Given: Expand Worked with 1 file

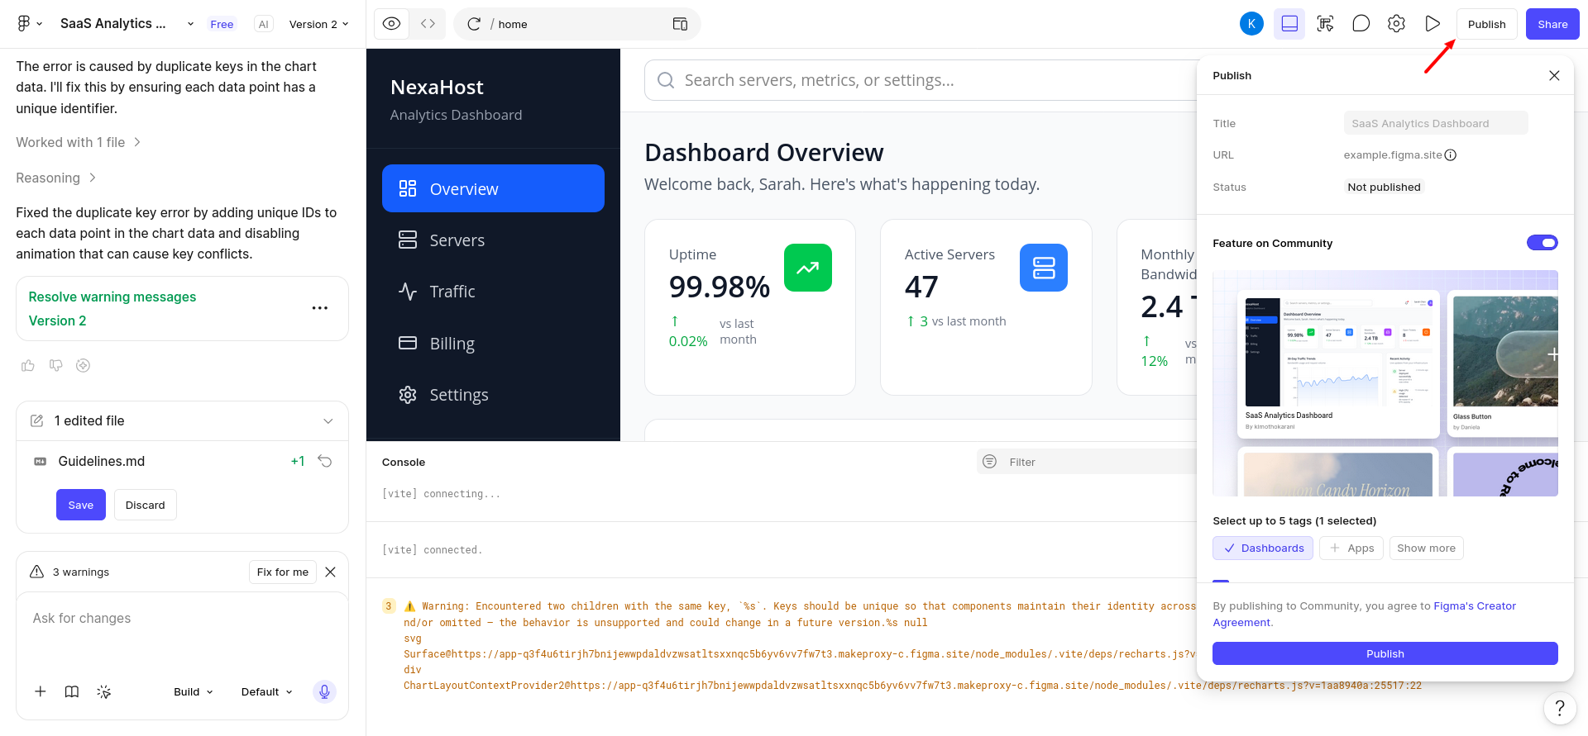Looking at the screenshot, I should click(x=79, y=142).
